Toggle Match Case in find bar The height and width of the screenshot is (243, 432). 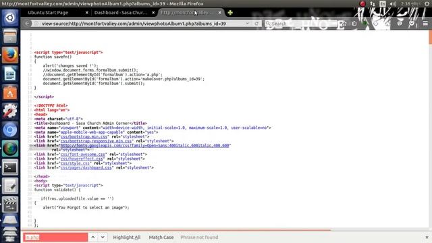(161, 237)
